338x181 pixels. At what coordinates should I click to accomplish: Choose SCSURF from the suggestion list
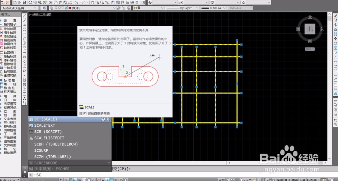(x=70, y=150)
